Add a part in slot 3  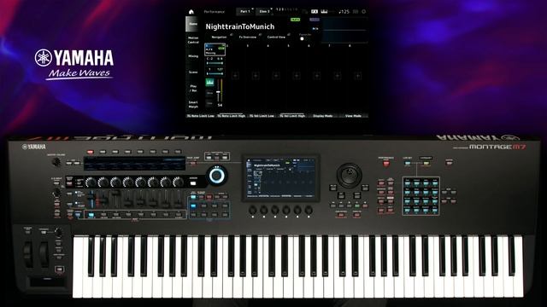[x=256, y=76]
